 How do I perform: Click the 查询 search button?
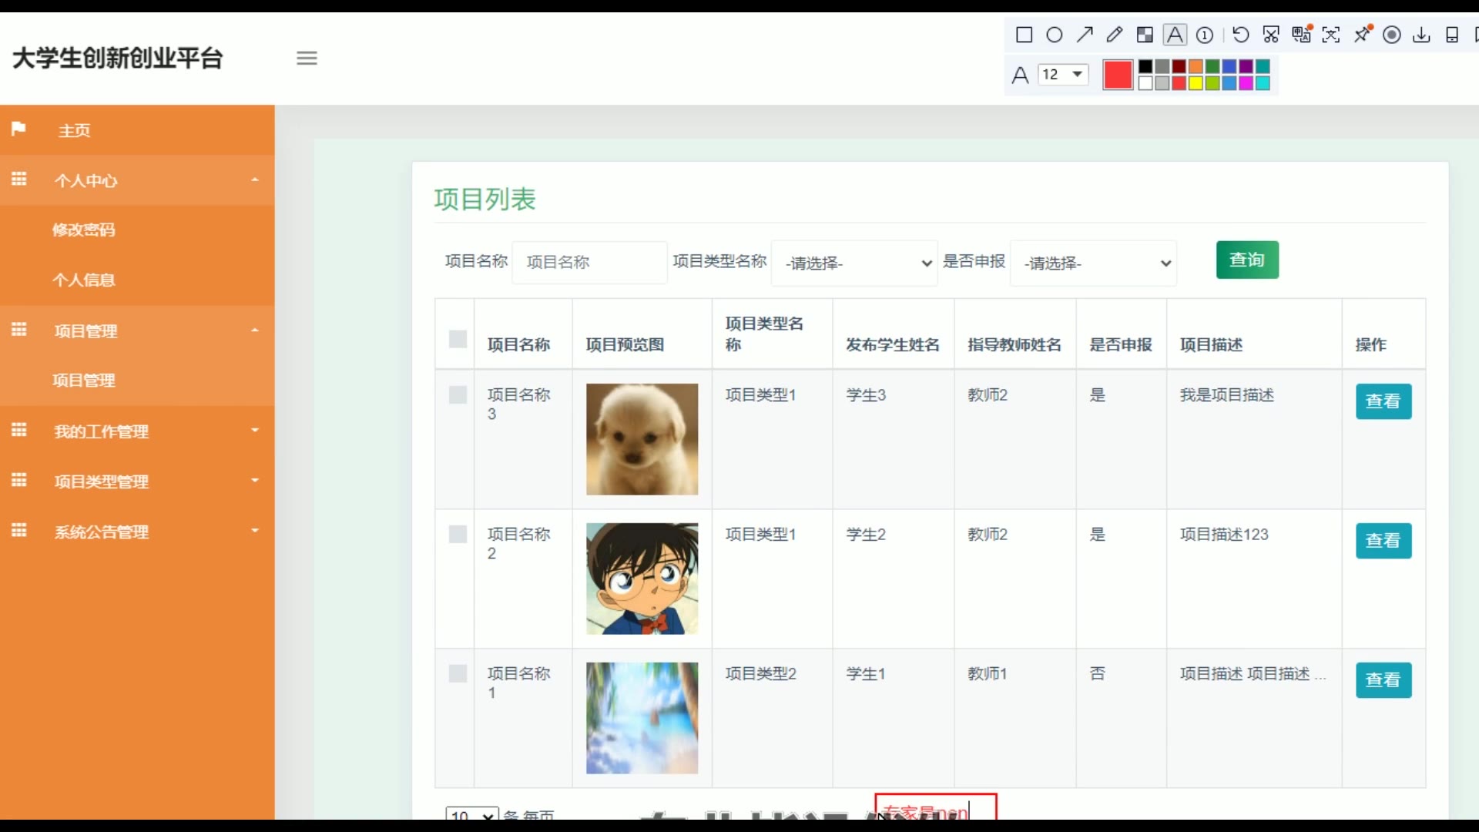(x=1247, y=260)
